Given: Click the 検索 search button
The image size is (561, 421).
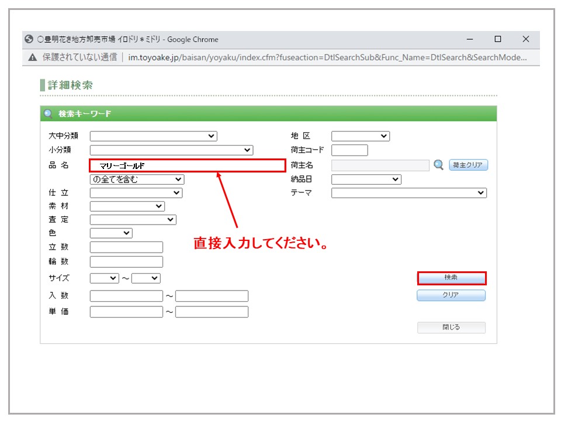Looking at the screenshot, I should pos(451,278).
